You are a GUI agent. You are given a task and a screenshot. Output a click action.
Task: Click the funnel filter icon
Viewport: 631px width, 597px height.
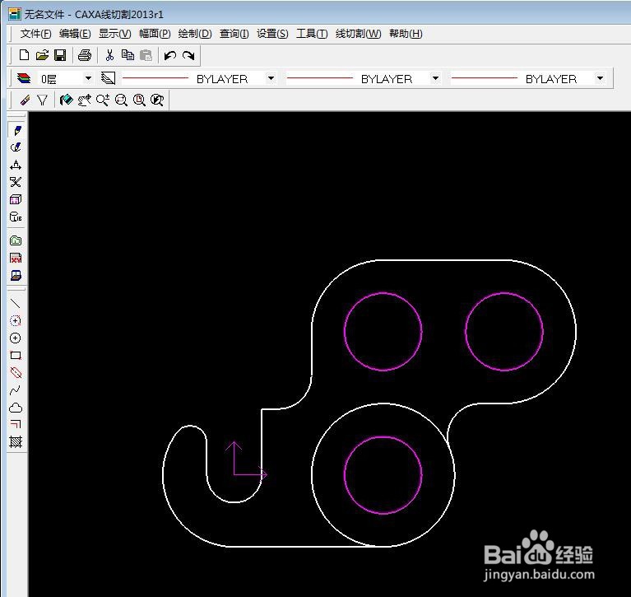pos(42,100)
